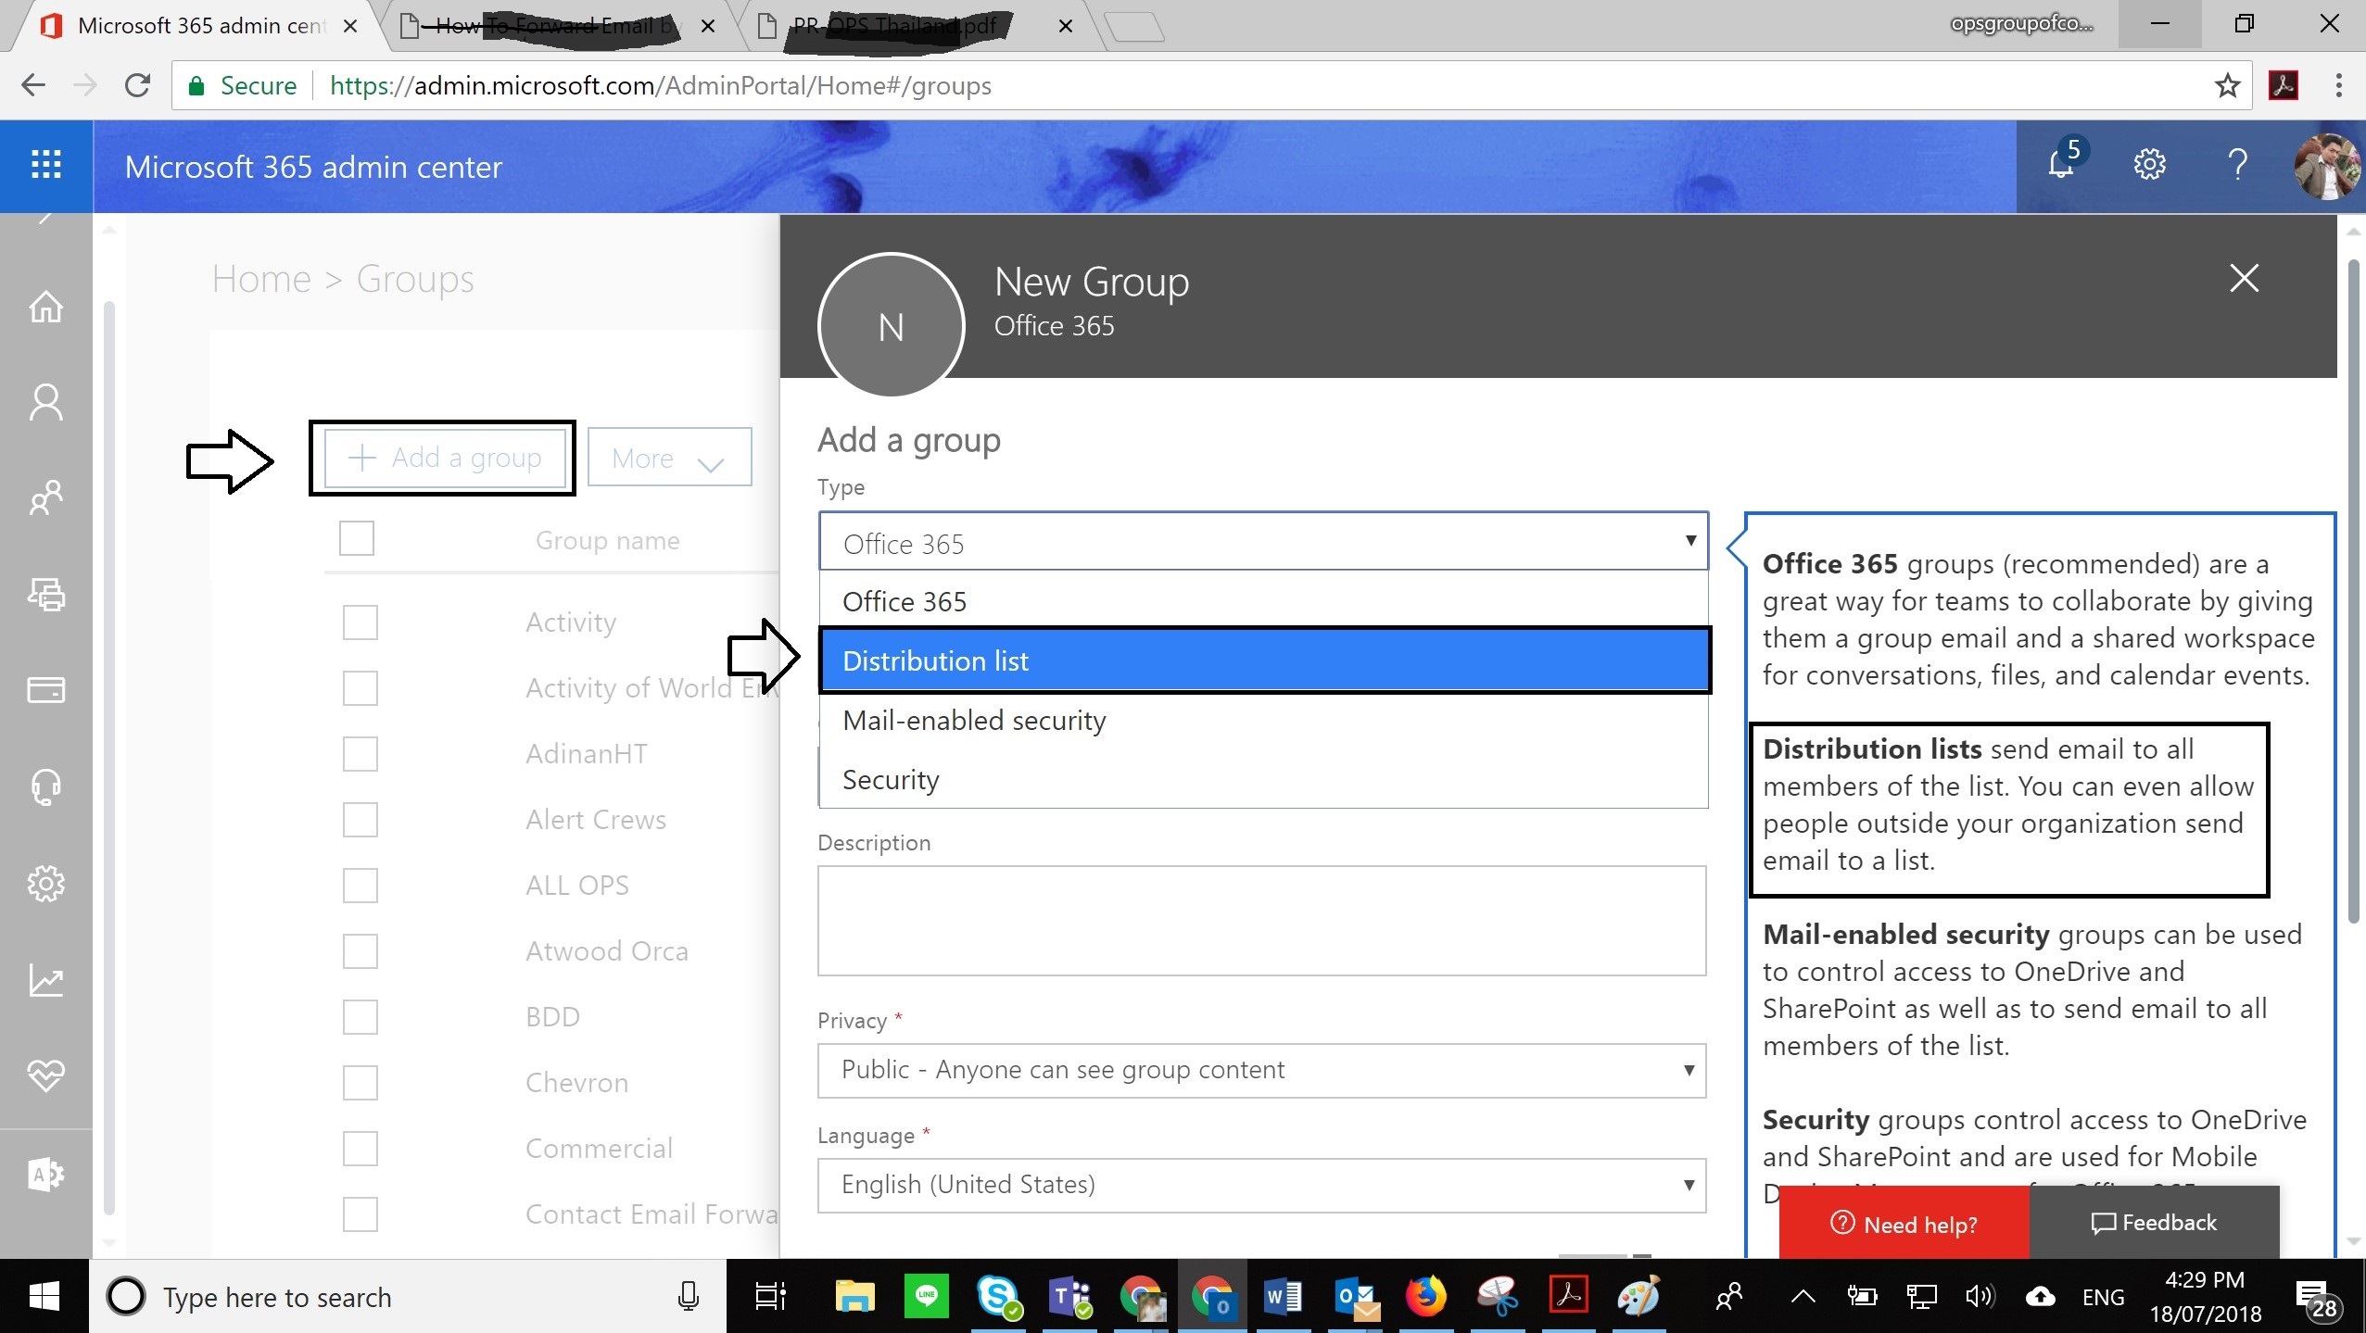Open LINE app from the taskbar
The width and height of the screenshot is (2366, 1333).
click(926, 1296)
